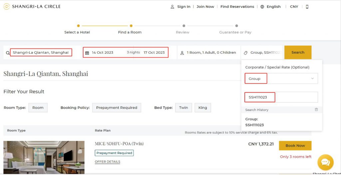Click the Shangri-La Circle logo
The image size is (341, 175).
coord(32,7)
